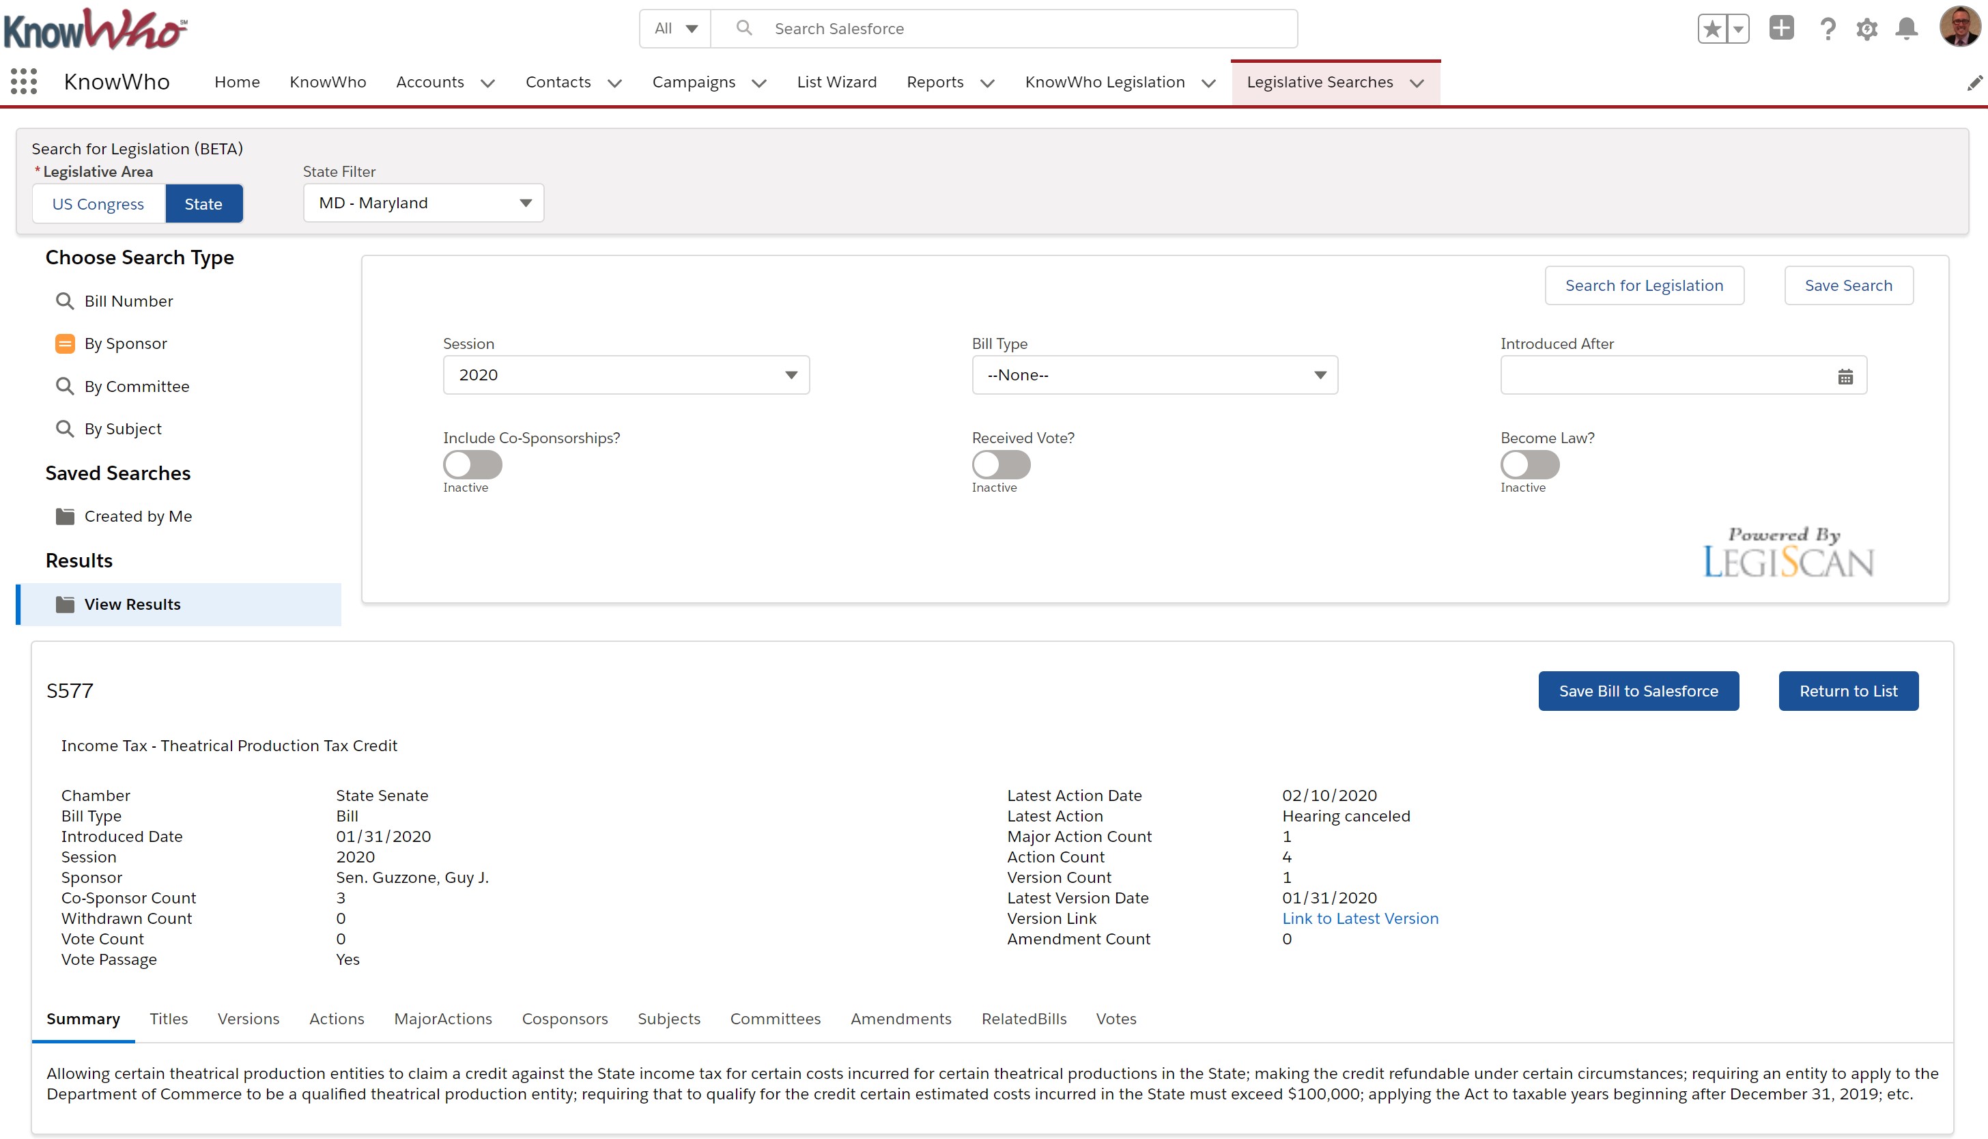This screenshot has height=1139, width=1988.
Task: Switch to the Cosponsors tab
Action: [x=565, y=1019]
